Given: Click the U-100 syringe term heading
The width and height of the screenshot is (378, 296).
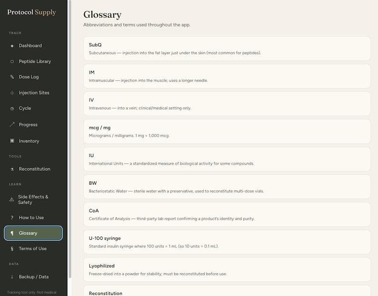Looking at the screenshot, I should pos(105,238).
